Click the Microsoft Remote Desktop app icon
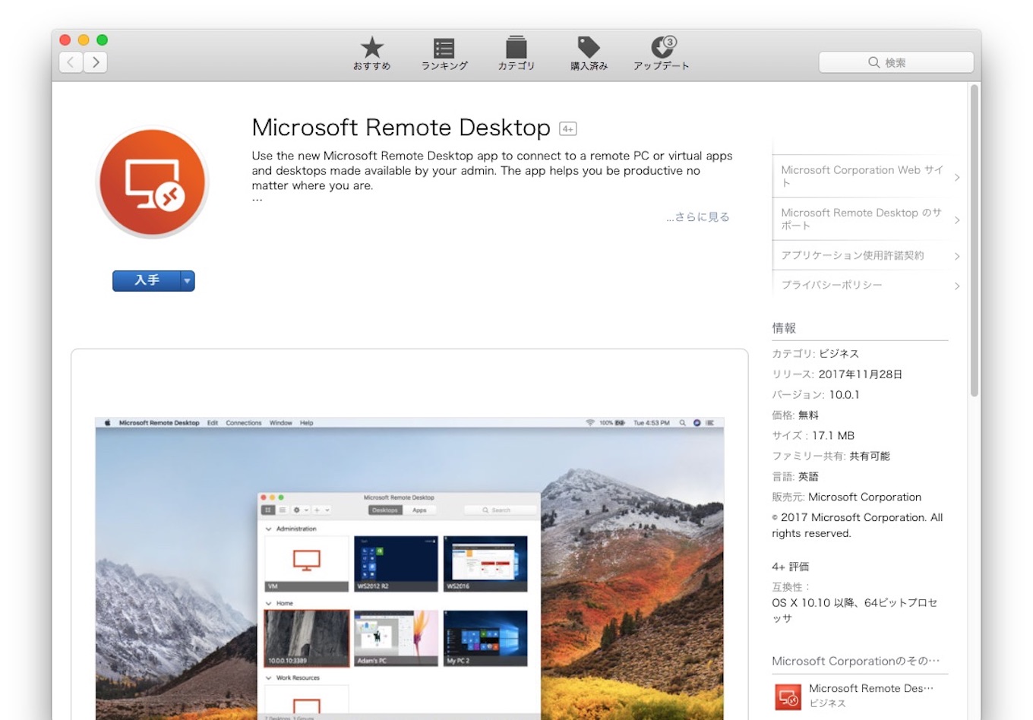Viewport: 1033px width, 720px height. coord(153,182)
